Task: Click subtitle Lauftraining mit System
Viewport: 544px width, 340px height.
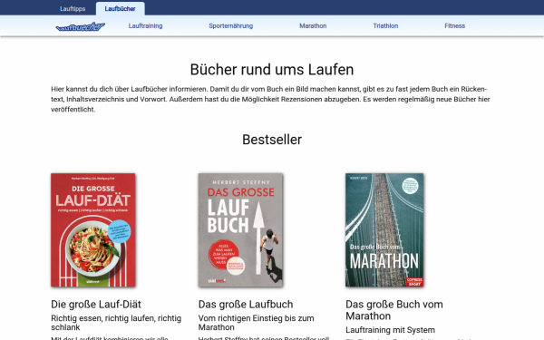Action: pyautogui.click(x=390, y=330)
